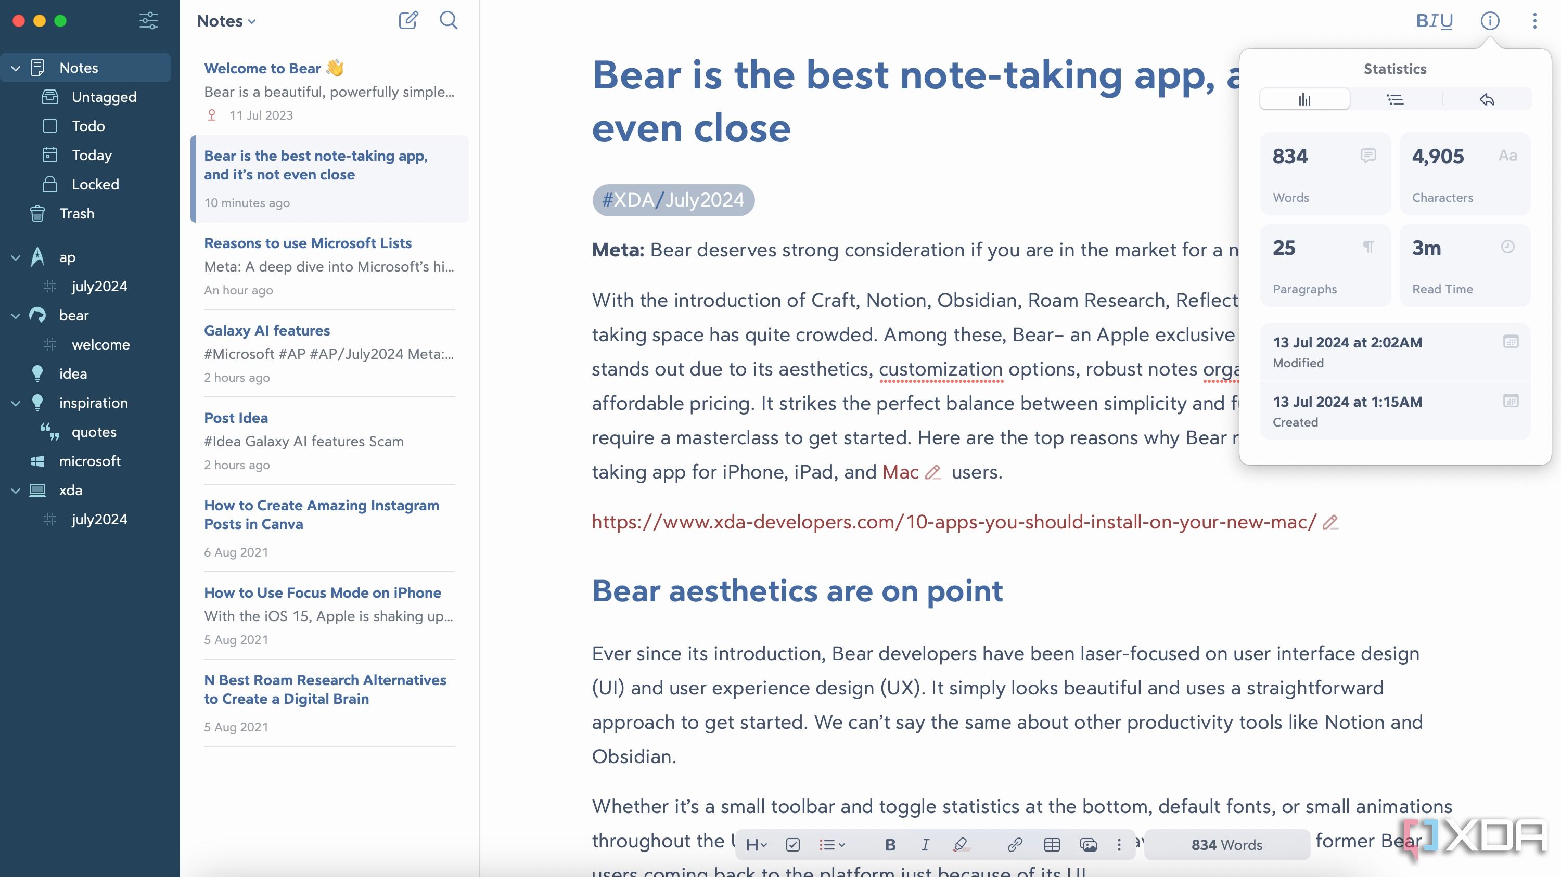Screen dimensions: 1561x877
Task: Edit URL link with pencil icon
Action: click(1330, 522)
